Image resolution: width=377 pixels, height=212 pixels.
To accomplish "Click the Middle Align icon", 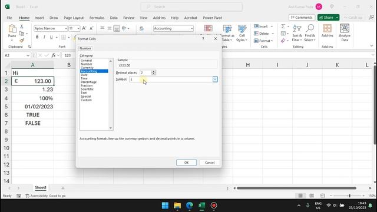I will pos(110,28).
